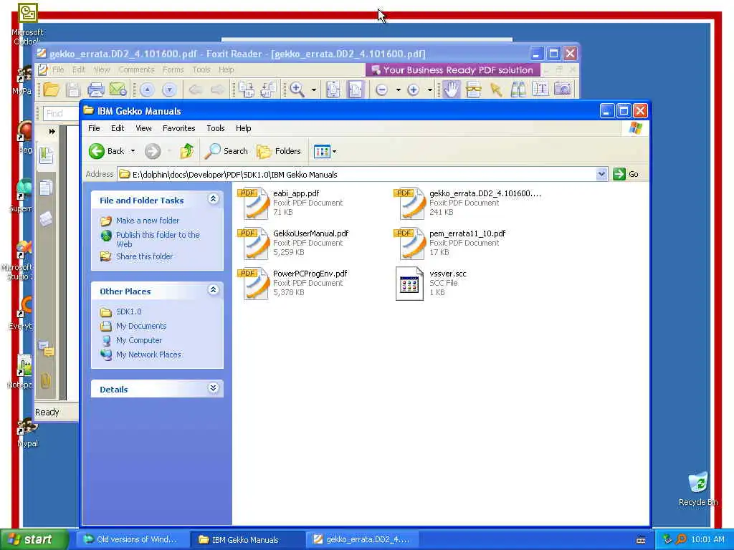Viewport: 734px width, 550px height.
Task: Open the zoom in dropdown arrow in Foxit
Action: pos(429,90)
